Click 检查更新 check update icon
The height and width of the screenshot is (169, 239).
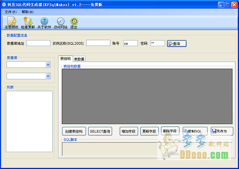(28, 23)
